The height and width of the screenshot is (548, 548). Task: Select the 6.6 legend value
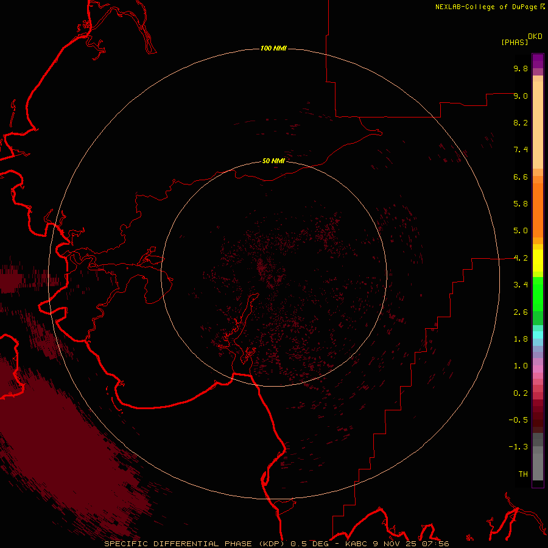(521, 177)
